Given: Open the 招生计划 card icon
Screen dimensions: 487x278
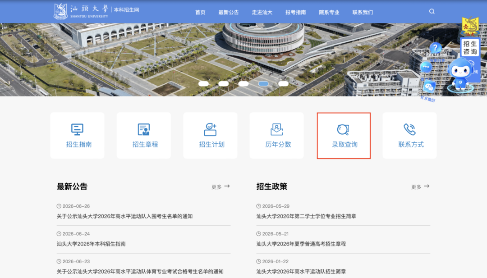Looking at the screenshot, I should point(210,129).
